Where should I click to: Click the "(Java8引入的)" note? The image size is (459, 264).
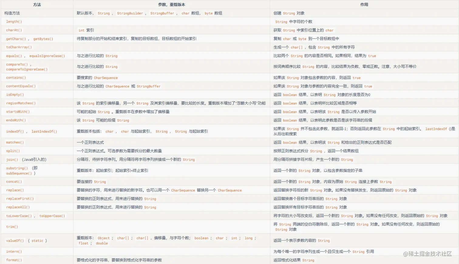point(34,159)
